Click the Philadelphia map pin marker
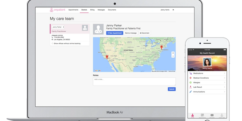The height and width of the screenshot is (121, 242). pos(161,47)
